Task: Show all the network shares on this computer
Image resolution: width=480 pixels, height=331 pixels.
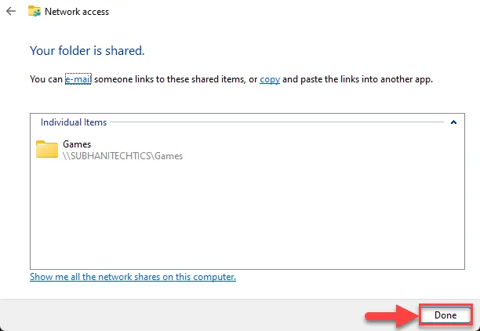Action: pyautogui.click(x=133, y=277)
